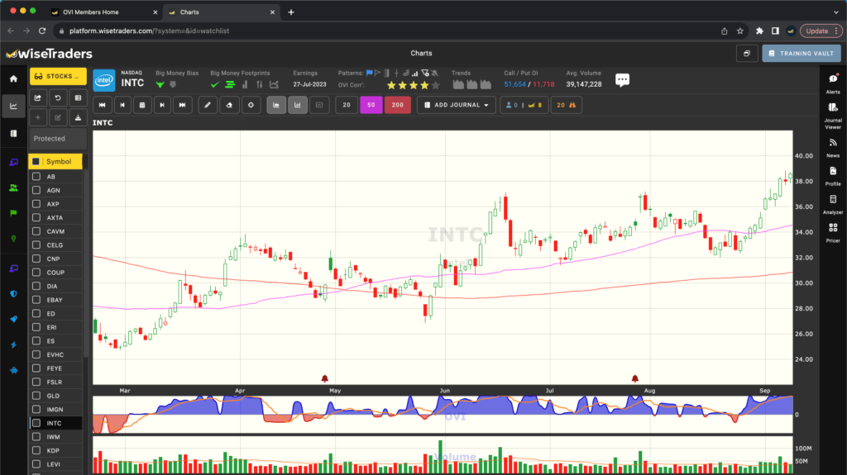Toggle the third indicator panel button
Screen dimensions: 847x475
[x=319, y=105]
